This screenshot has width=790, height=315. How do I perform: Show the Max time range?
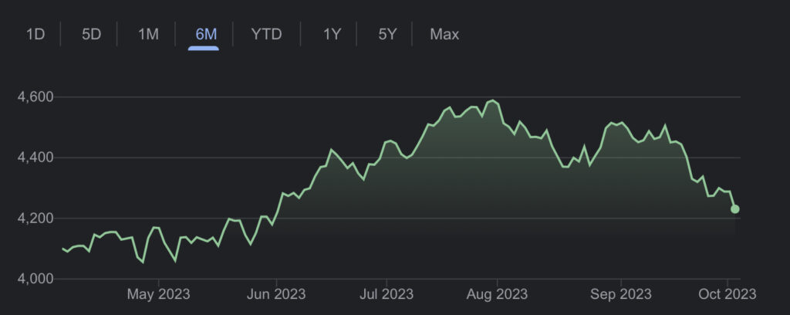[444, 34]
